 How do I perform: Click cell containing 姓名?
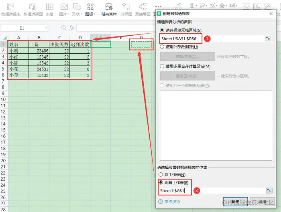(18, 44)
